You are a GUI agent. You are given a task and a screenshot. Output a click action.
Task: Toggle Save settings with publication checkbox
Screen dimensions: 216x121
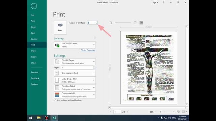pyautogui.click(x=55, y=100)
